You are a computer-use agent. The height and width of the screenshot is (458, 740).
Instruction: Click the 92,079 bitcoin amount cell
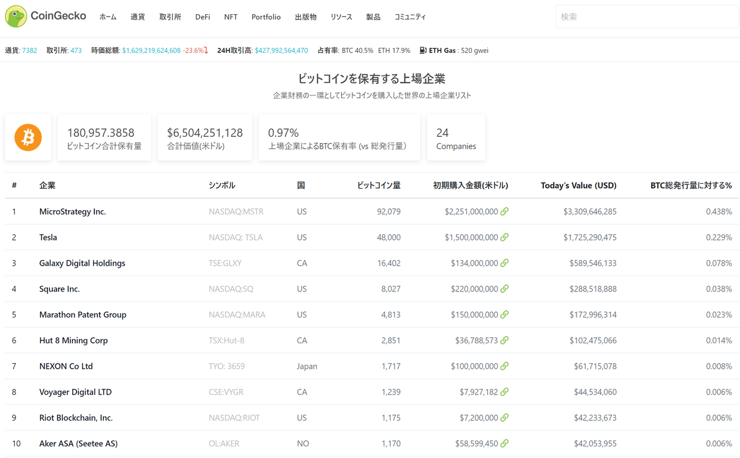point(388,211)
